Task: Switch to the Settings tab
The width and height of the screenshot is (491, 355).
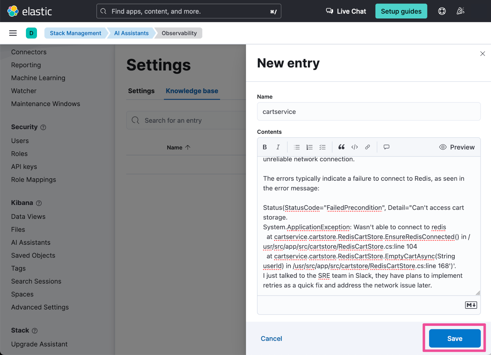Action: tap(141, 91)
